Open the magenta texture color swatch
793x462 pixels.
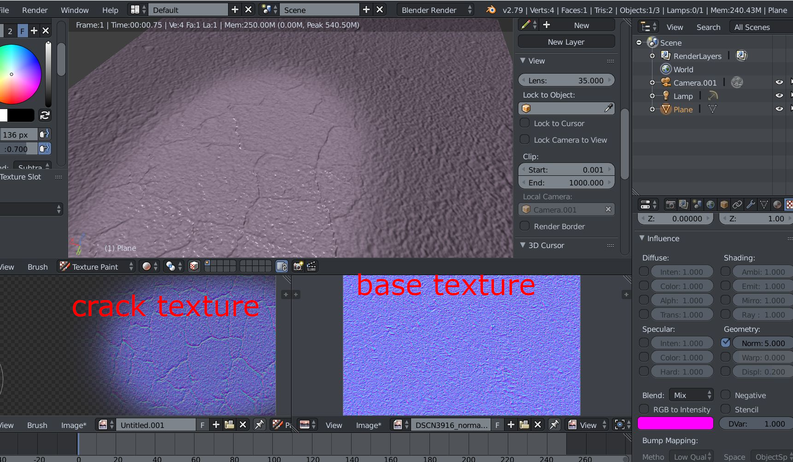pos(676,423)
